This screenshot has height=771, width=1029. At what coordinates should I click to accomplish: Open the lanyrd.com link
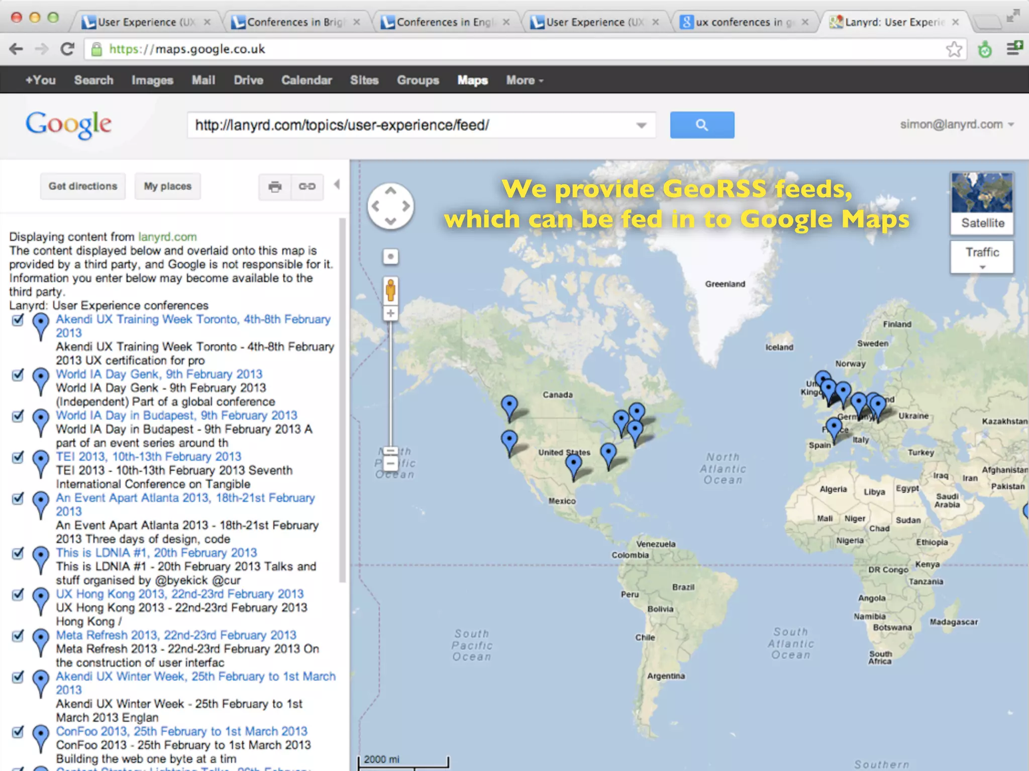[x=167, y=236]
